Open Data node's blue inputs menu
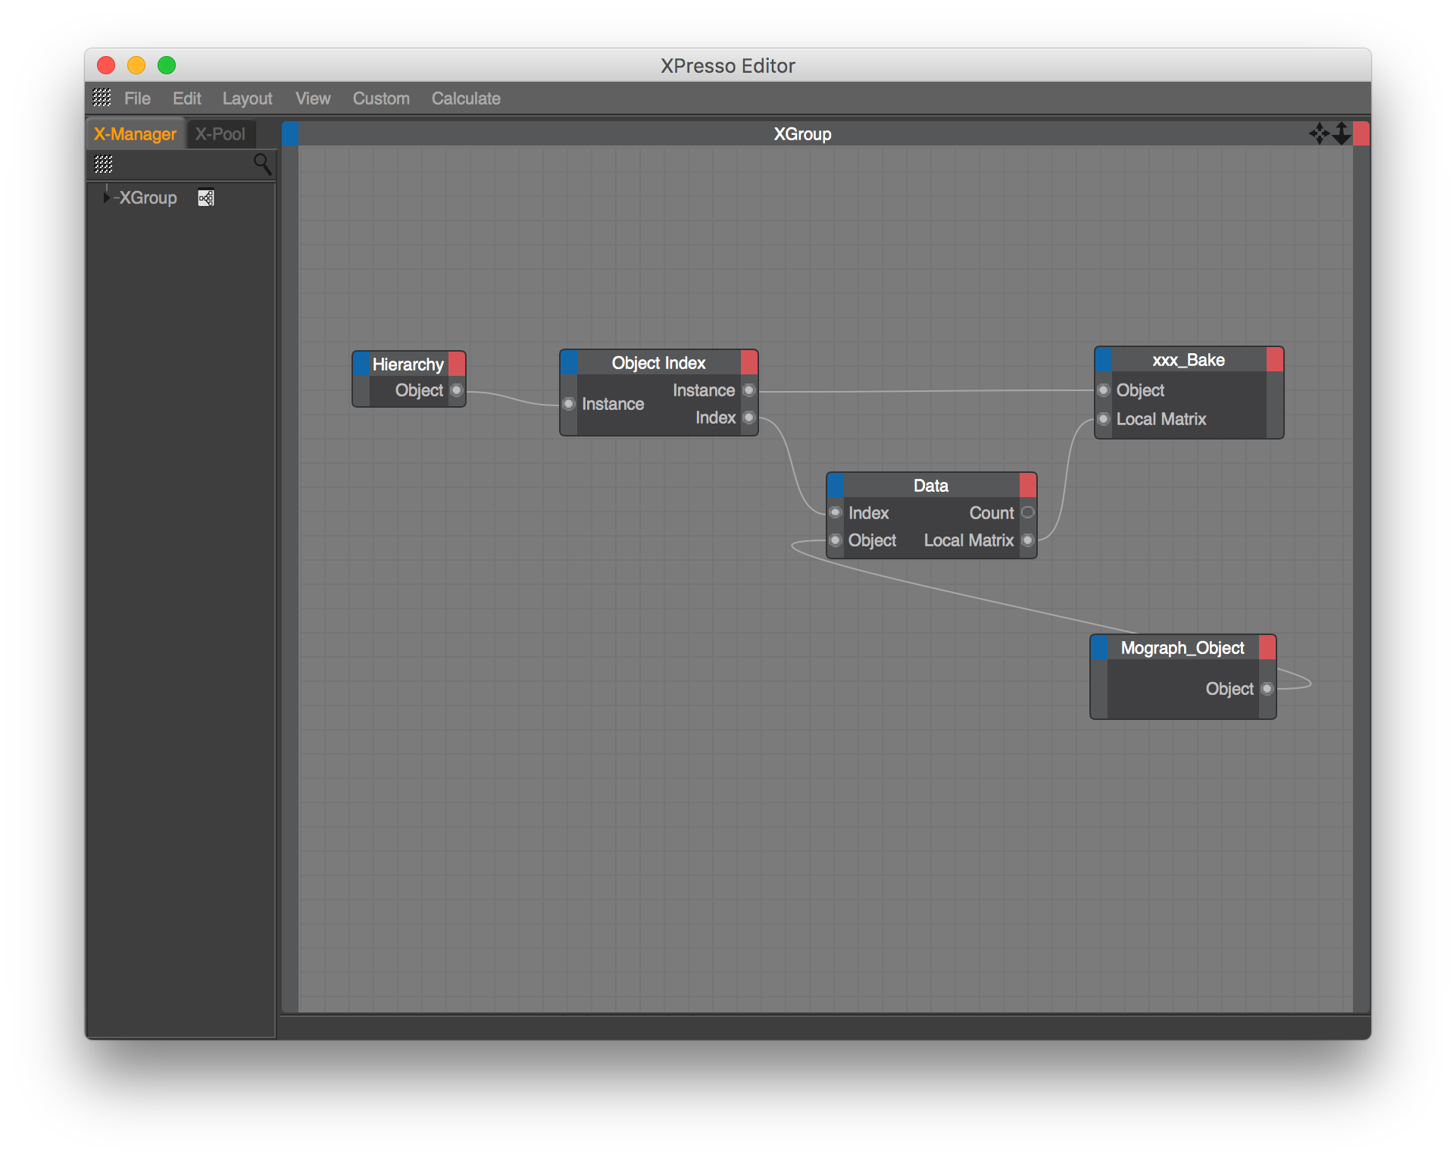The height and width of the screenshot is (1161, 1456). [836, 485]
